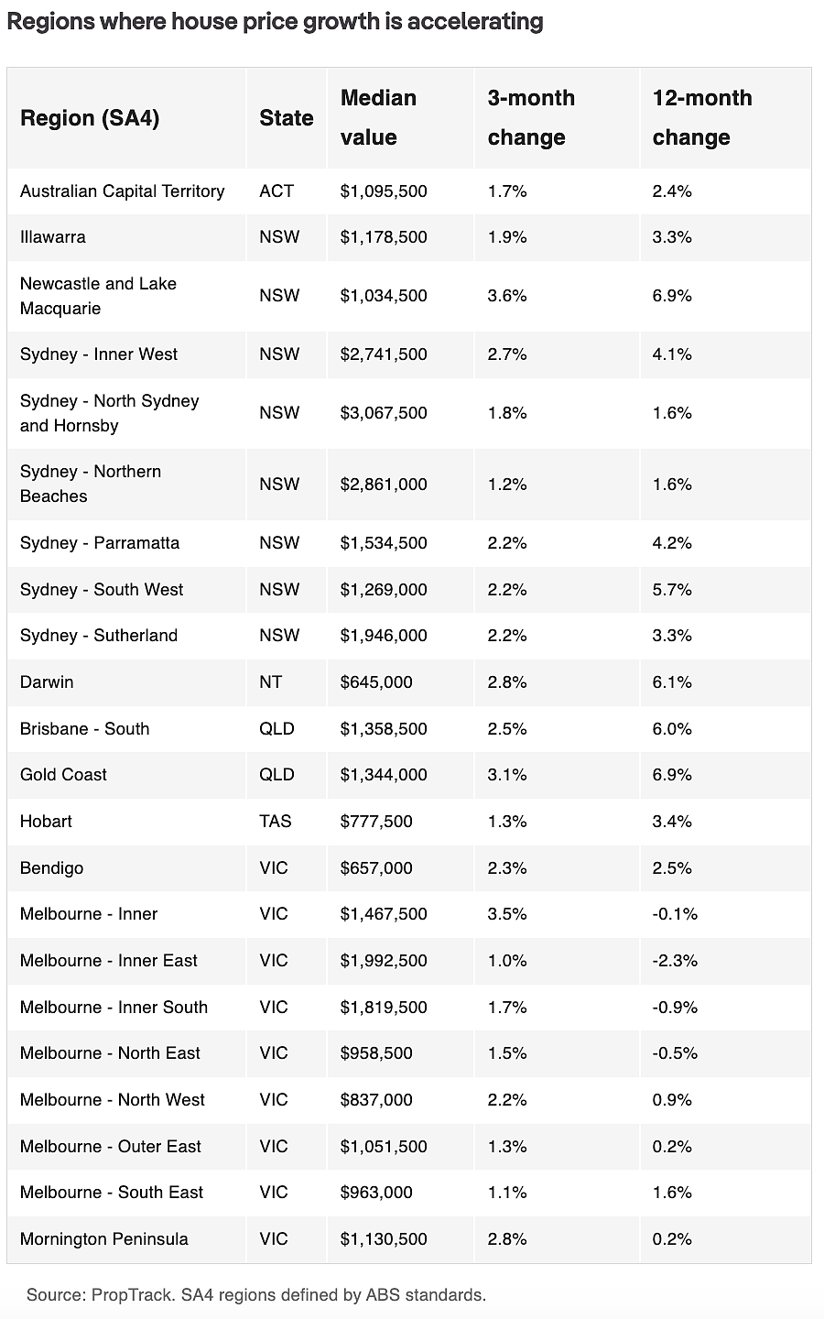Select the Gold Coast 6.9% annual change

(672, 775)
